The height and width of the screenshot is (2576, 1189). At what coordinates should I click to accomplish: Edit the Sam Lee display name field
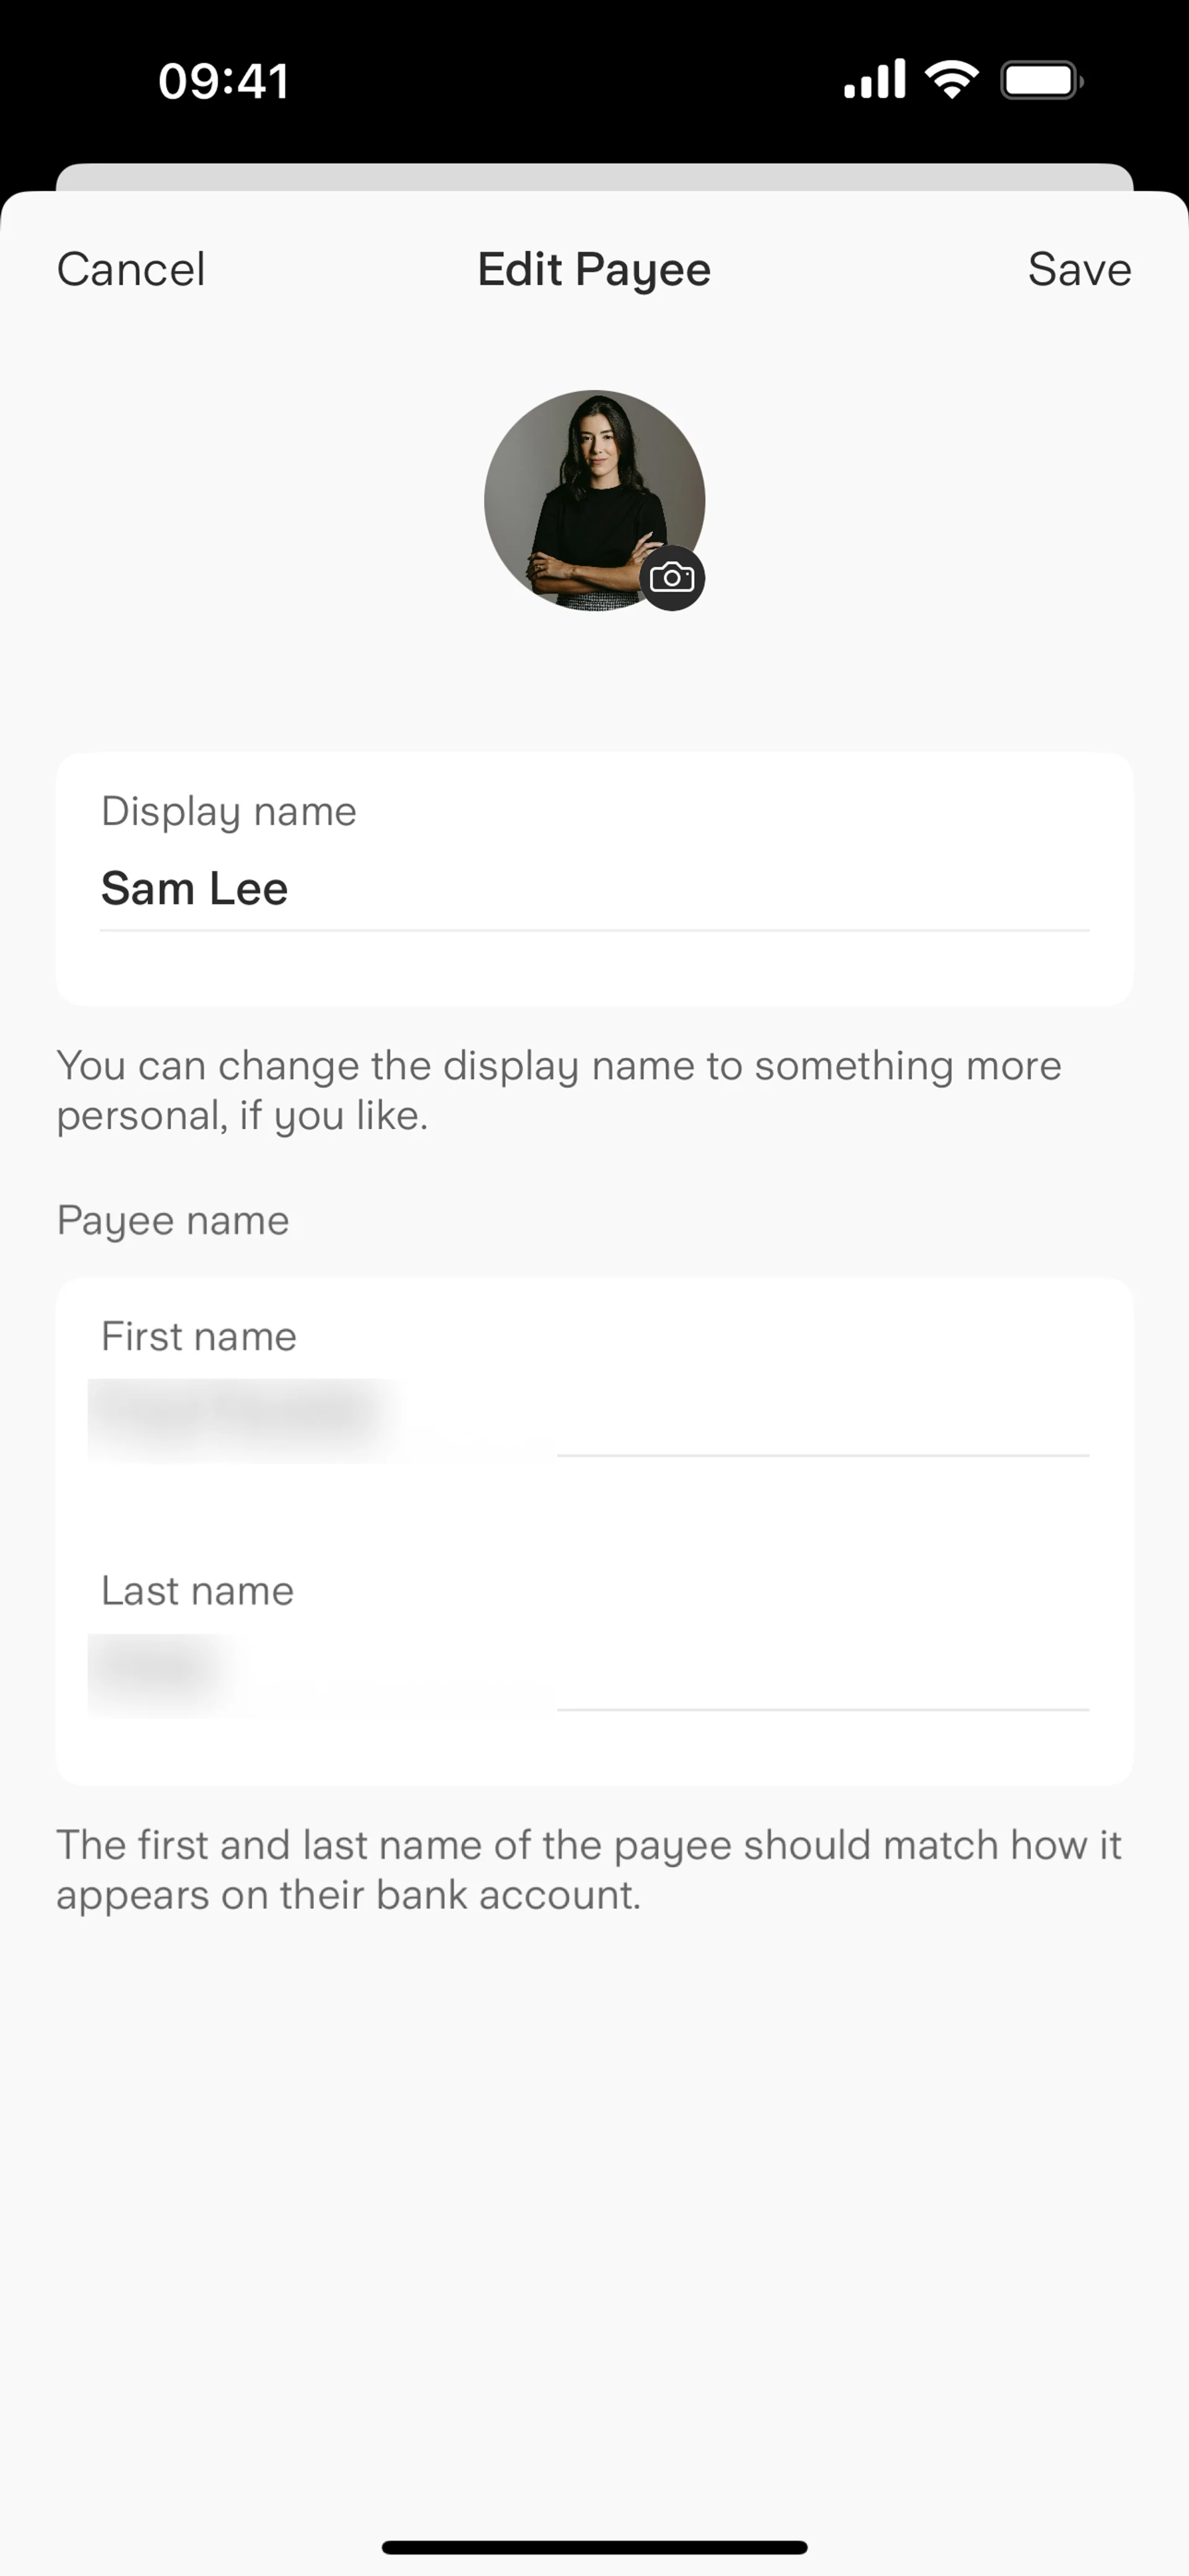click(x=594, y=889)
